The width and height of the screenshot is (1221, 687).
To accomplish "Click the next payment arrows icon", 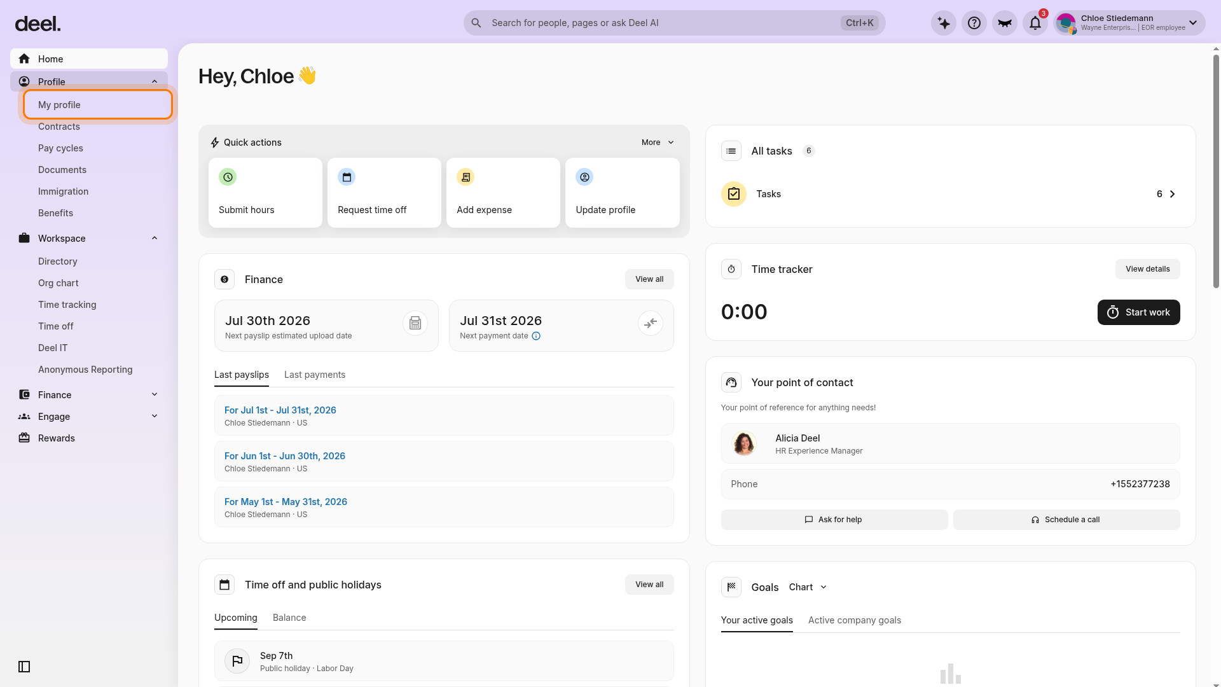I will coord(651,323).
